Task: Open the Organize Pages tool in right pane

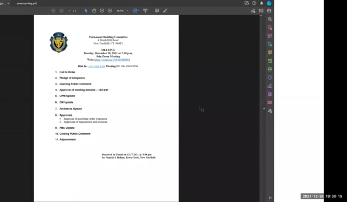Action: (270, 36)
